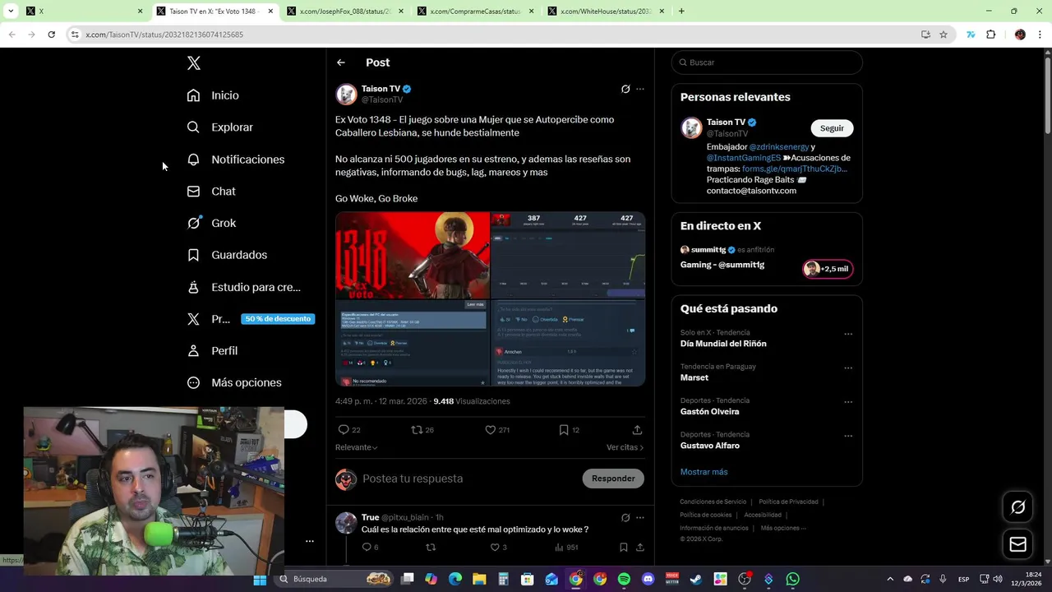1052x592 pixels.
Task: Click the Buscar search field
Action: (x=767, y=62)
